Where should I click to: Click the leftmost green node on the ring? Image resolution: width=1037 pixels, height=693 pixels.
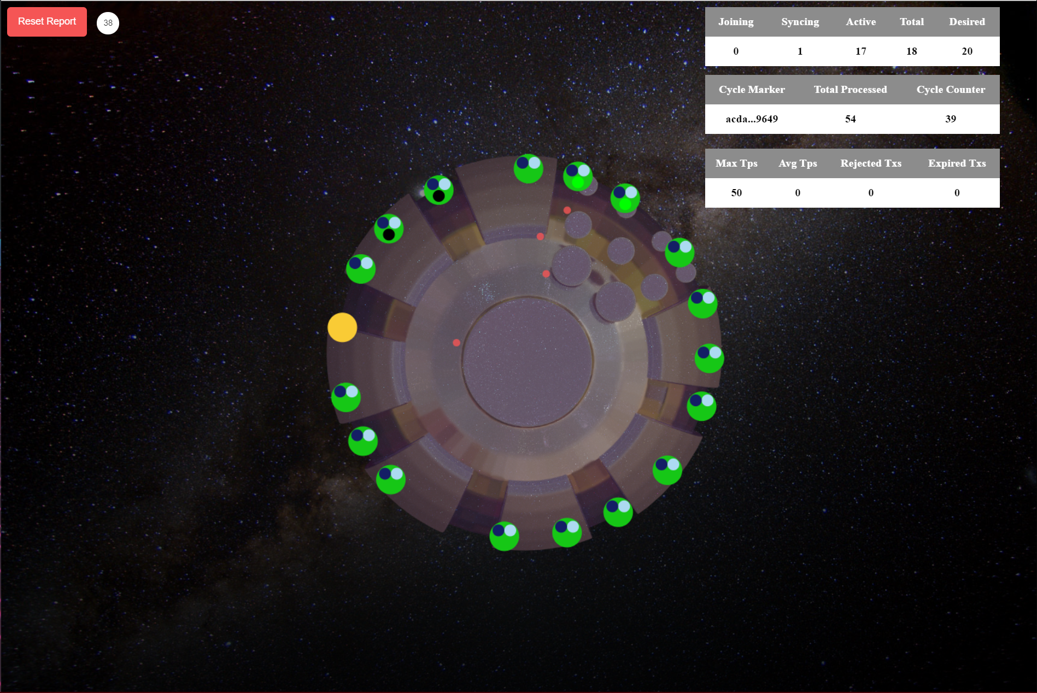pyautogui.click(x=346, y=397)
